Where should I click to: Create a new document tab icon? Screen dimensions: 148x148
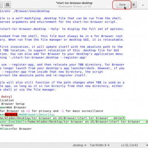click(x=7, y=4)
